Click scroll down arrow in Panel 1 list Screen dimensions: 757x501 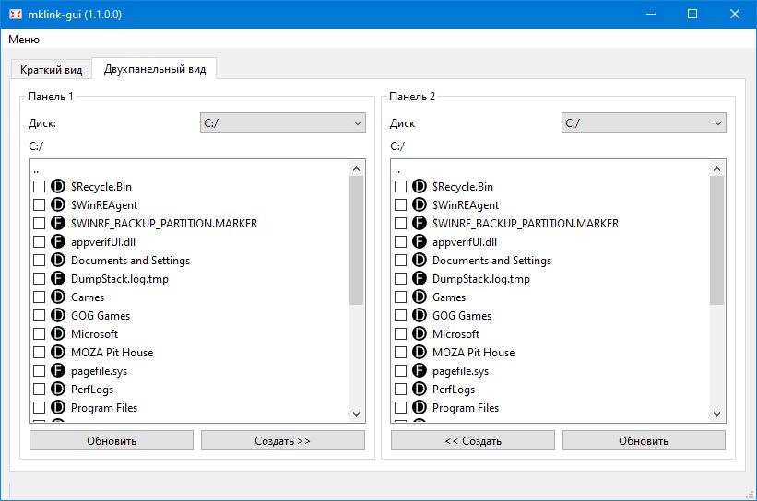[356, 414]
